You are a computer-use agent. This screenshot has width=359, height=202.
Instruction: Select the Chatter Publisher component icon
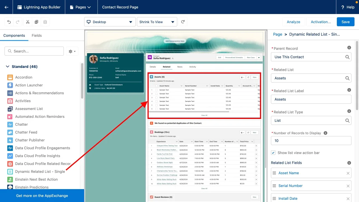click(x=10, y=140)
